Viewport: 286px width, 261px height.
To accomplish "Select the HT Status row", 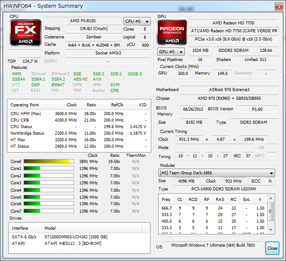I will point(79,146).
